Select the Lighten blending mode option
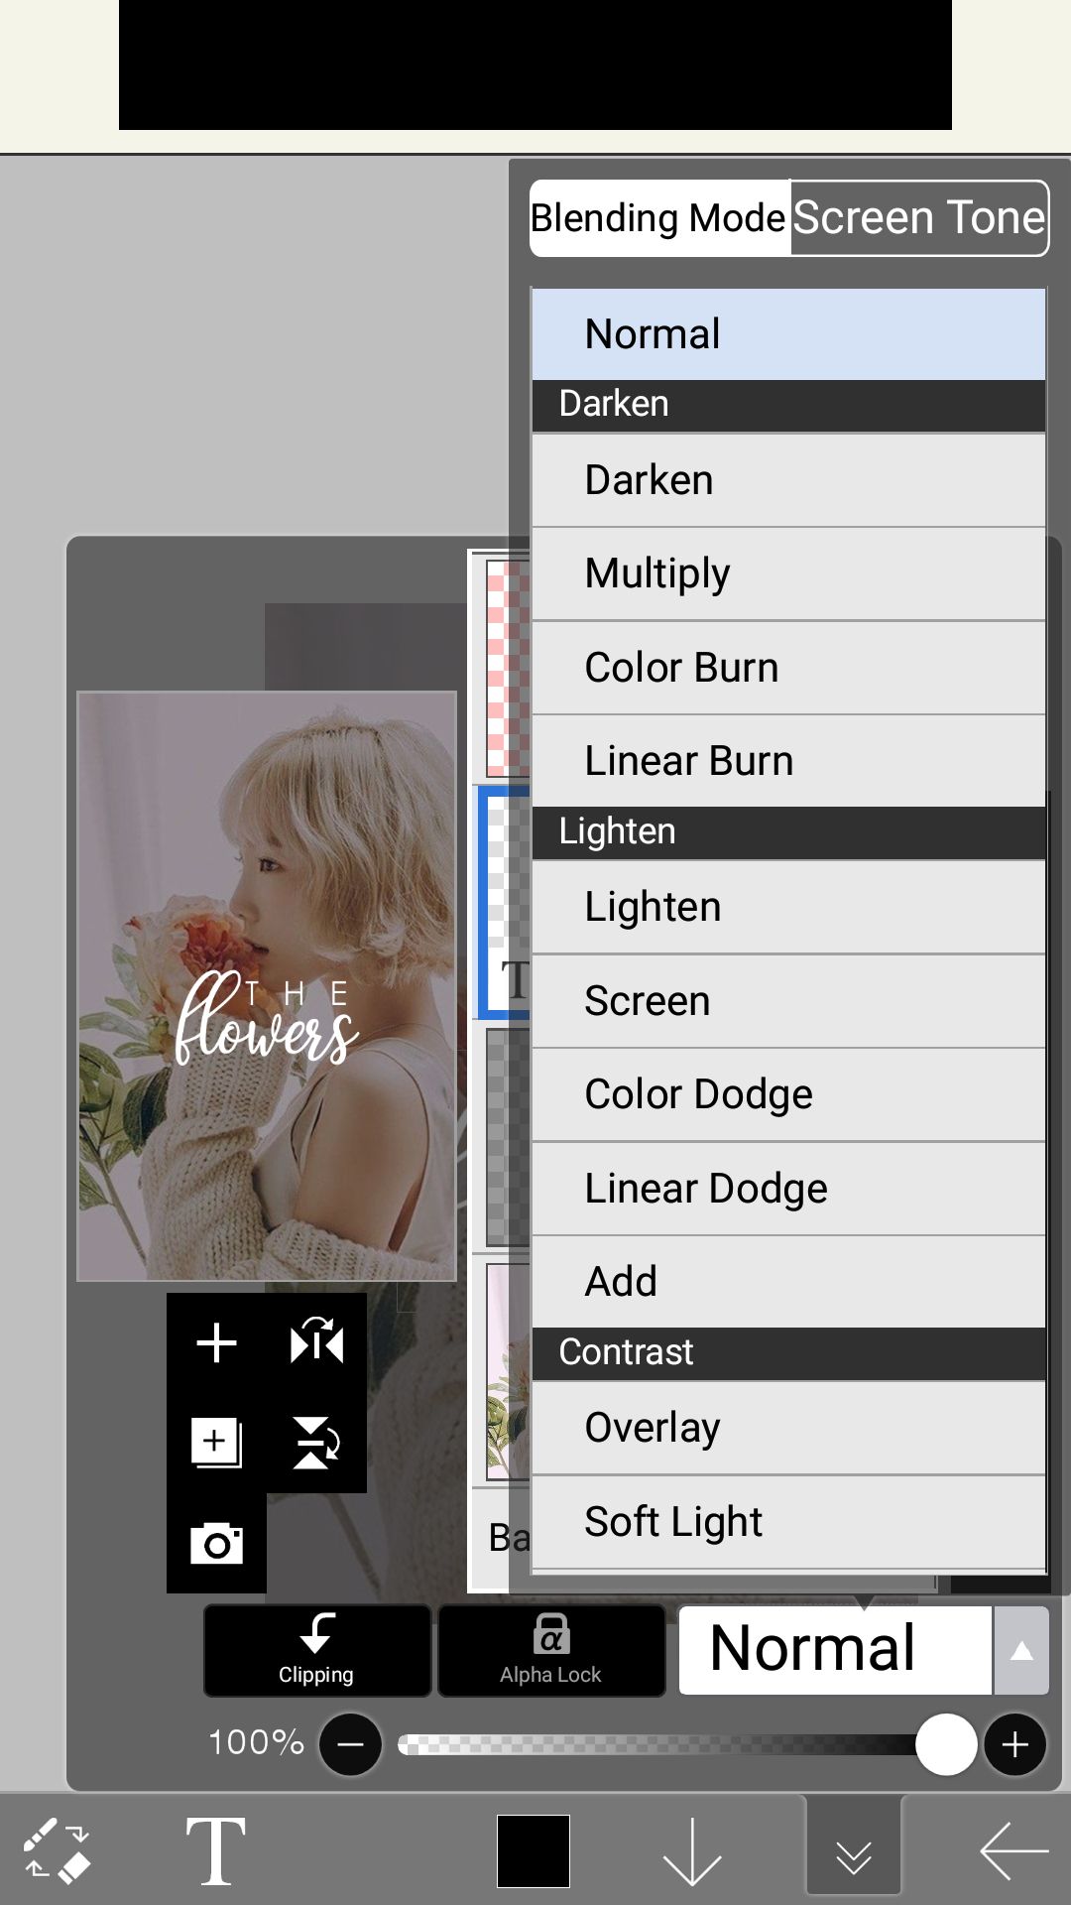The image size is (1071, 1905). point(788,907)
